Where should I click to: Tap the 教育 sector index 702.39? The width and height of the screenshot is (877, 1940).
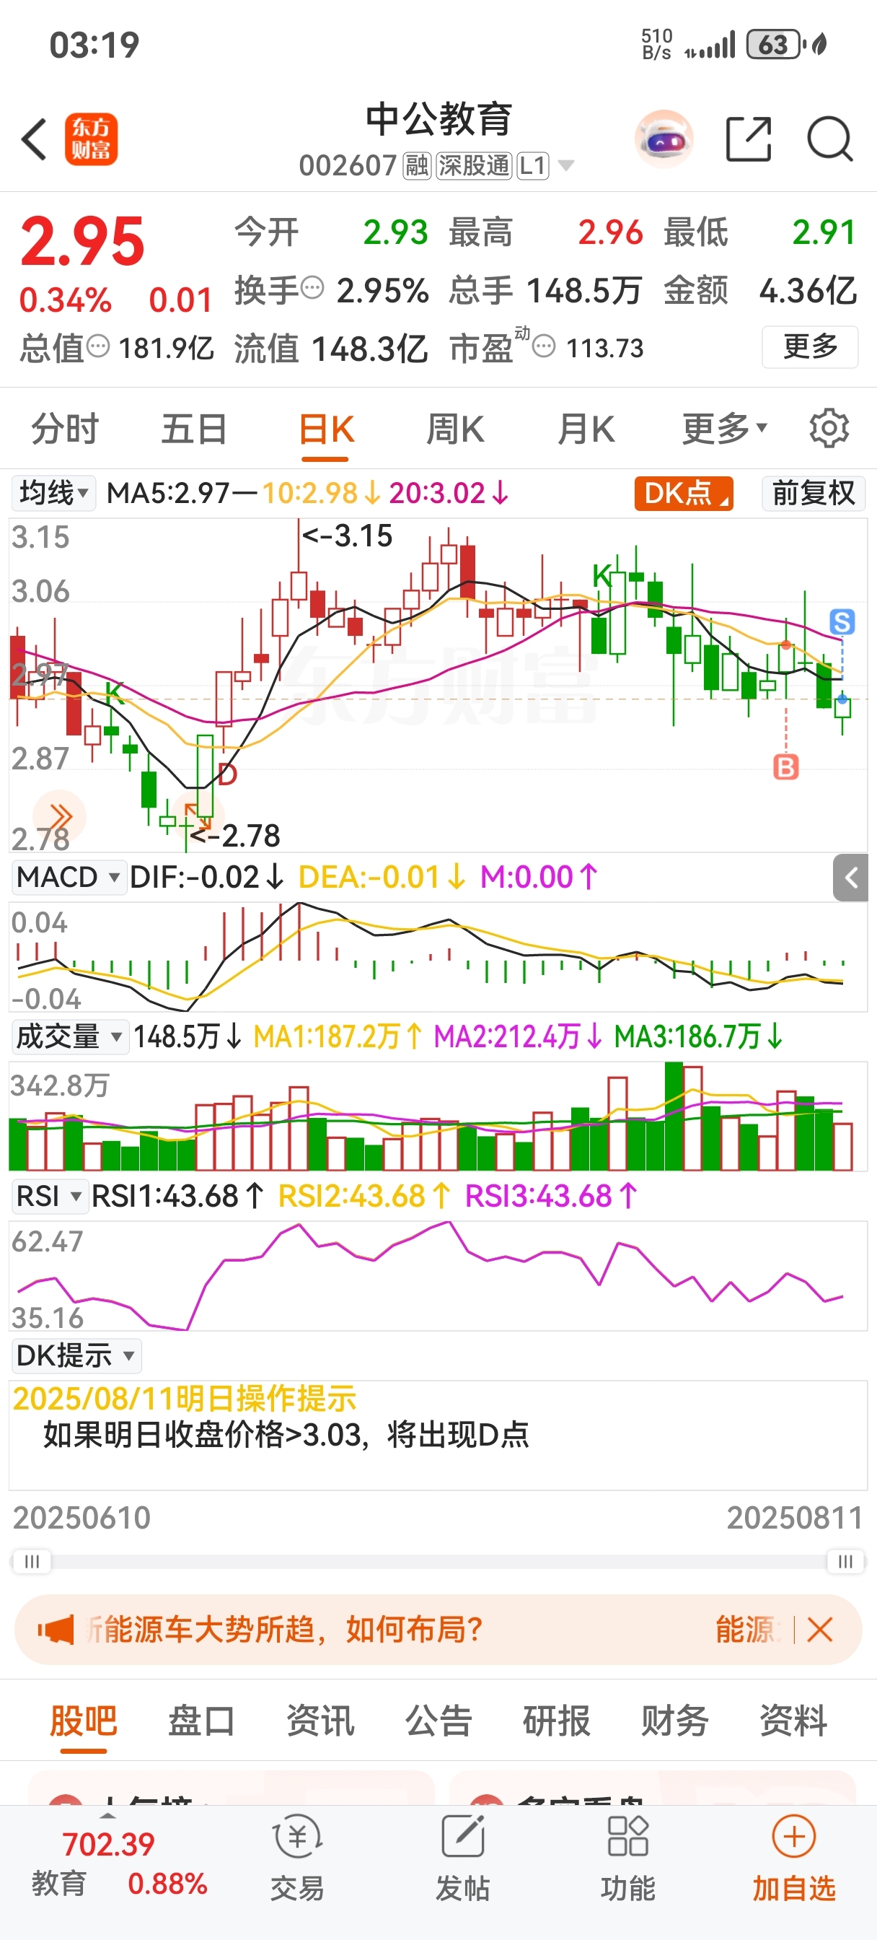pyautogui.click(x=119, y=1864)
